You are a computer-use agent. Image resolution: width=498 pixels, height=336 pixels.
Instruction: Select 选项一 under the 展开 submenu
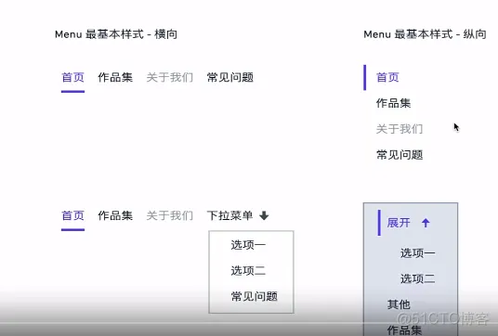coord(417,253)
